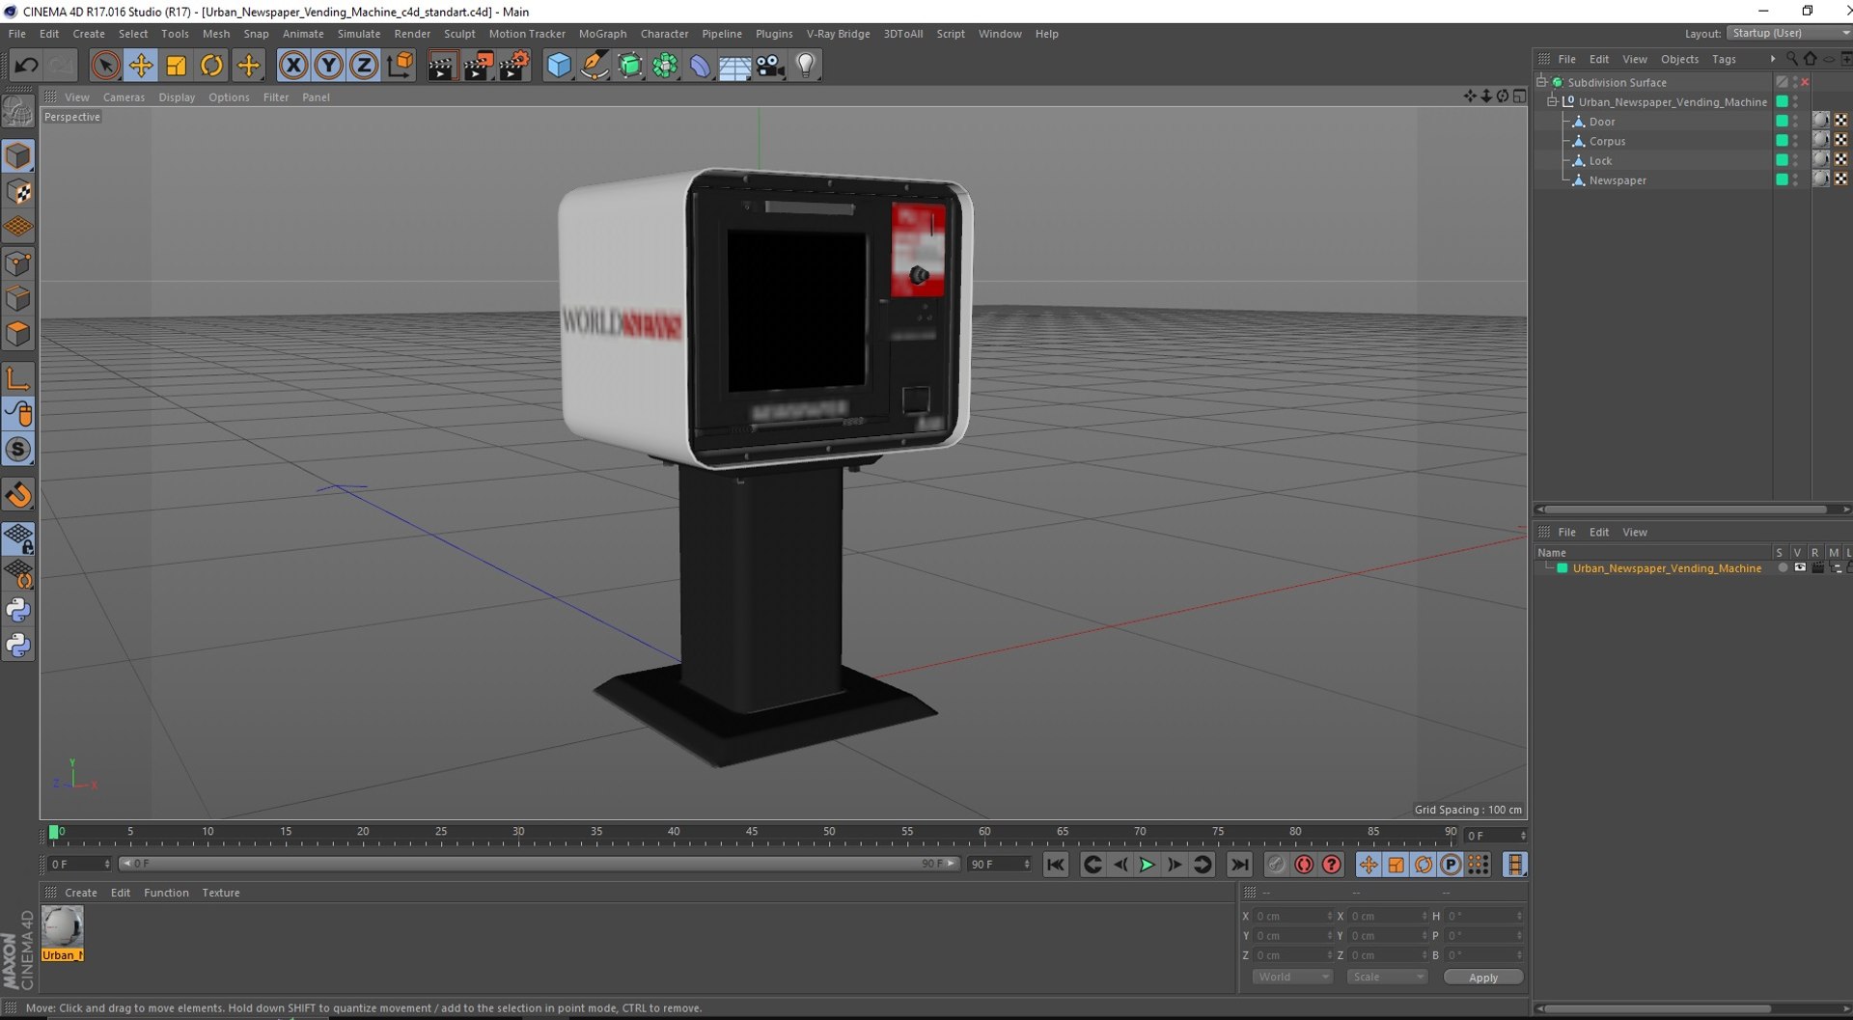Collapse the Subdivision Surface tree node

(1542, 82)
